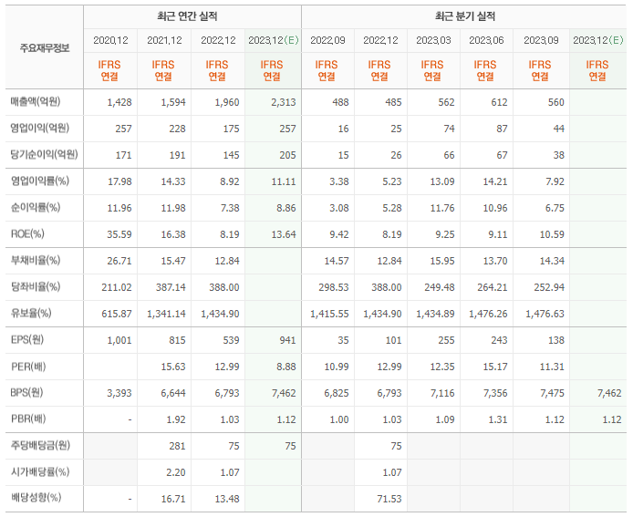Click the 주요재무정보 header cell

45,48
